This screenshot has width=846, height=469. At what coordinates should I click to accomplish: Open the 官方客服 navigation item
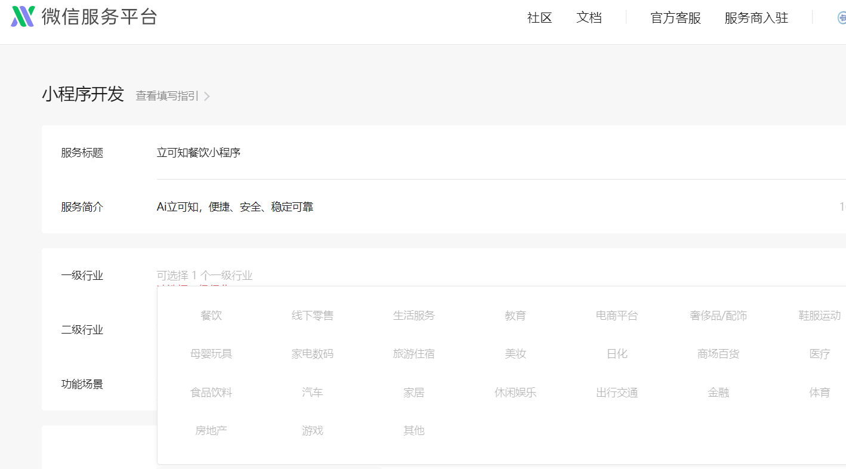click(x=675, y=18)
